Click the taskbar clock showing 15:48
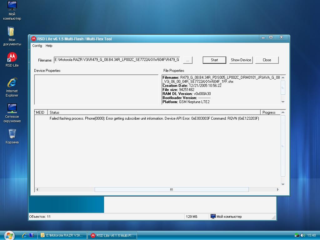Viewport: 320px width, 240px height. click(312, 236)
